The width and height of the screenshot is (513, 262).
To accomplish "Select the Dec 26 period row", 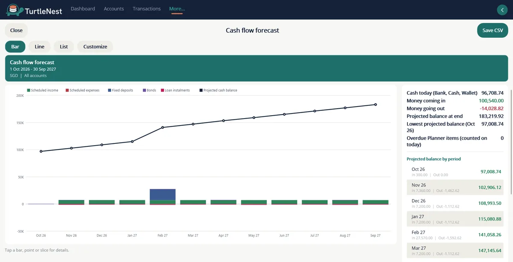I will (x=455, y=203).
